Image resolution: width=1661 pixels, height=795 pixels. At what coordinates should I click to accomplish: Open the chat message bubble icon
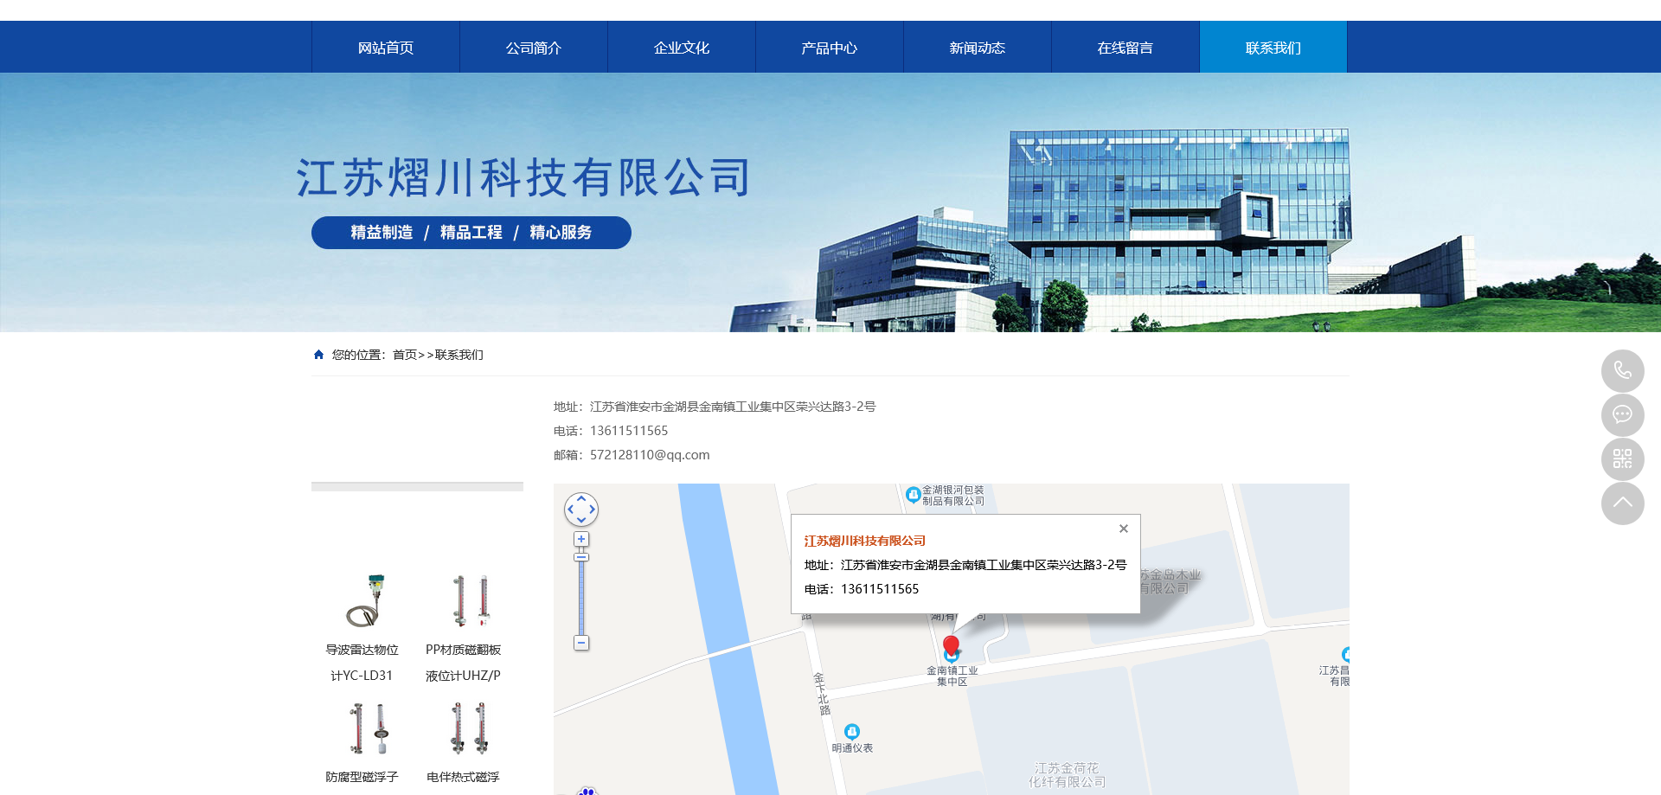pos(1622,415)
